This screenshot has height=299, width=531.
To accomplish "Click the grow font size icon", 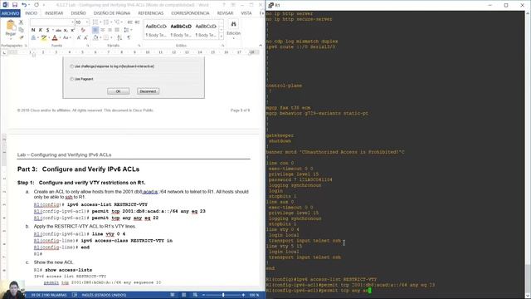I will tap(79, 37).
